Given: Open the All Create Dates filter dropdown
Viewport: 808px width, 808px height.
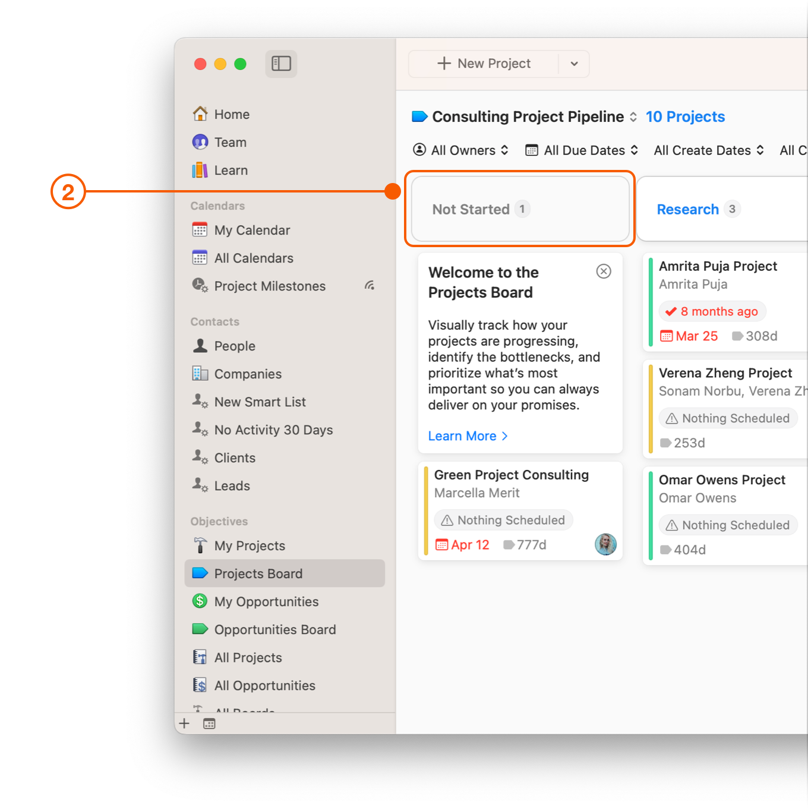Looking at the screenshot, I should (x=709, y=150).
